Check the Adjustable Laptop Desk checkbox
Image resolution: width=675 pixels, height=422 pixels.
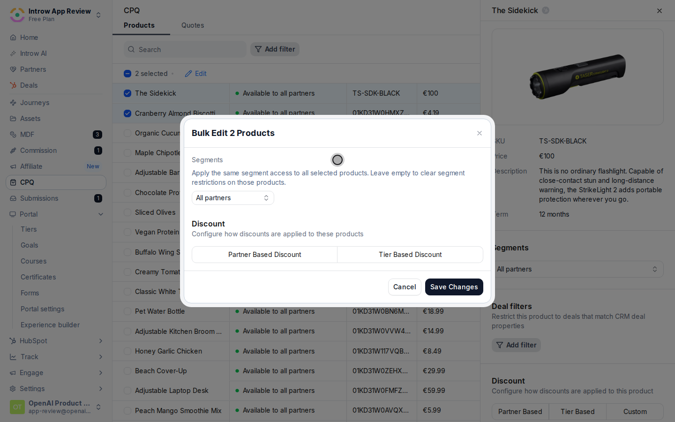[x=127, y=391]
